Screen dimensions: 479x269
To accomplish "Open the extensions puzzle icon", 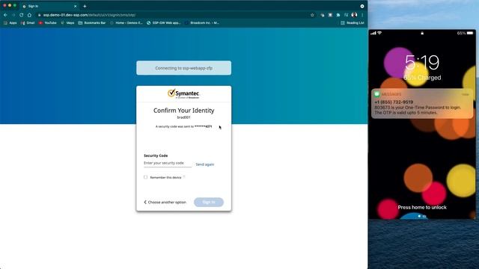I will click(x=338, y=15).
